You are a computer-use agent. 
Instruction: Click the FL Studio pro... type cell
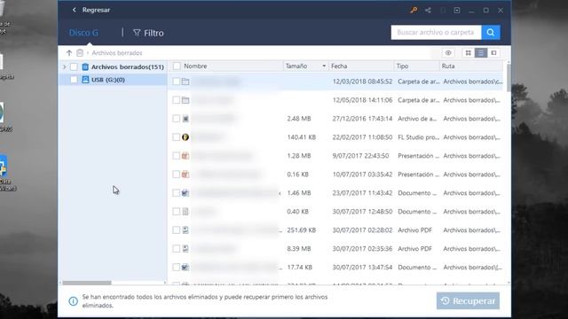(418, 137)
